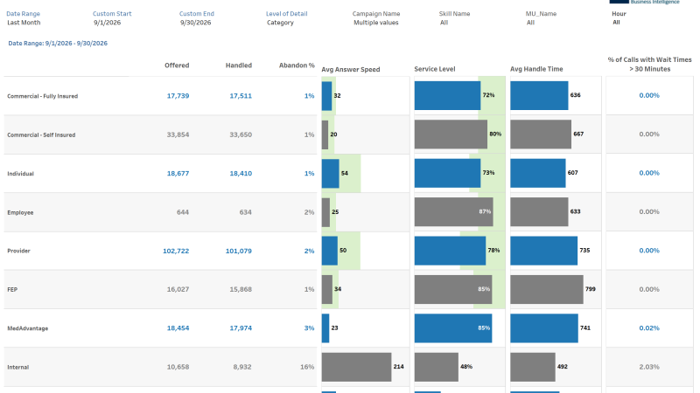Click Offered value 18,454 for MedAdvantage
The height and width of the screenshot is (393, 700).
click(178, 327)
